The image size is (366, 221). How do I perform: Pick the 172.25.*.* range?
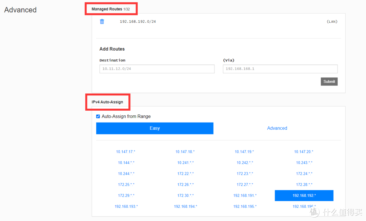coord(126,185)
